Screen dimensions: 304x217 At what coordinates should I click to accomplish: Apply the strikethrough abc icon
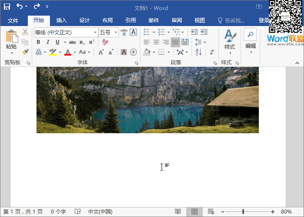click(x=72, y=42)
